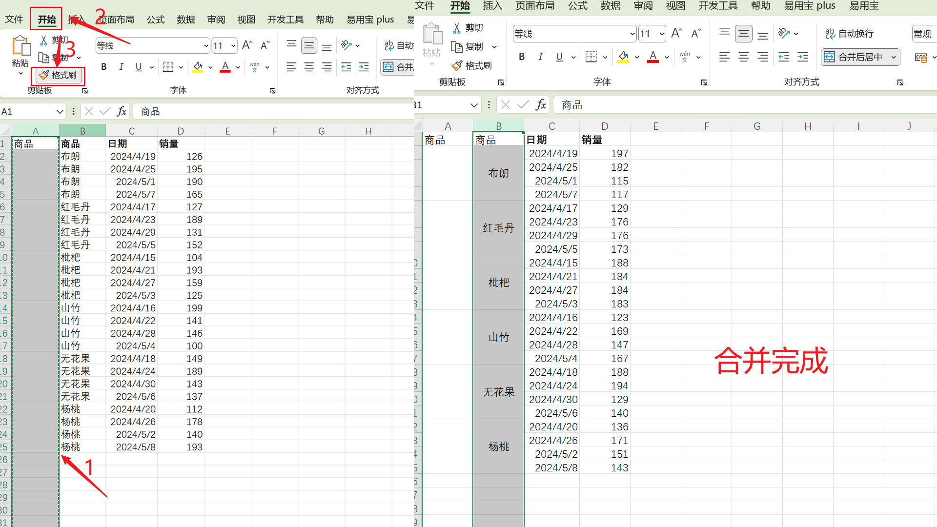Select column B header in left window
Viewport: 937px width, 527px height.
[82, 131]
